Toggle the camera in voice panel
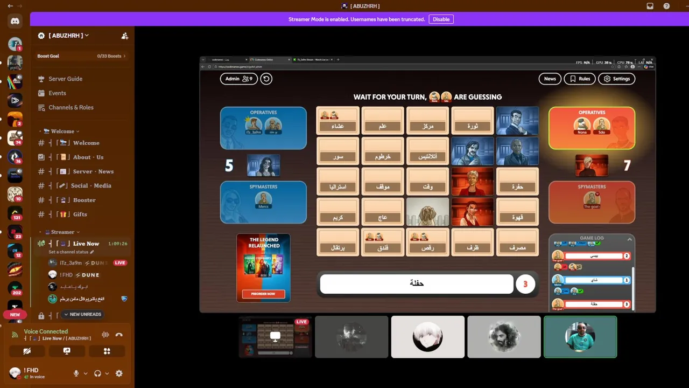Screen dimensions: 689x388 point(27,351)
